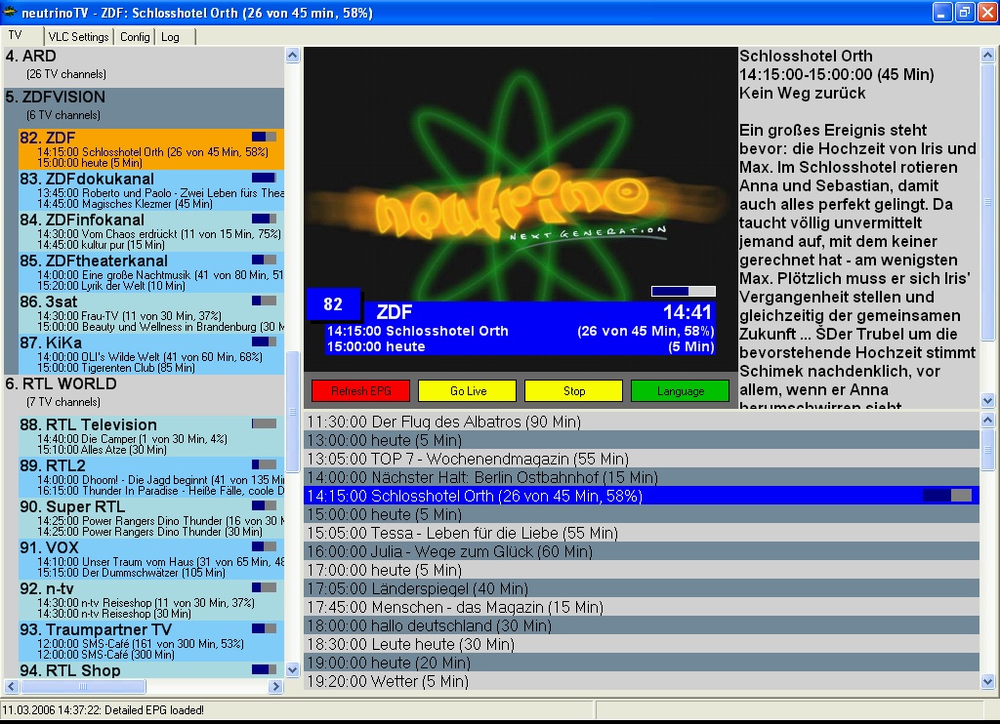Select EPG entry 19:00:00 heute
The height and width of the screenshot is (724, 1000).
[x=641, y=663]
